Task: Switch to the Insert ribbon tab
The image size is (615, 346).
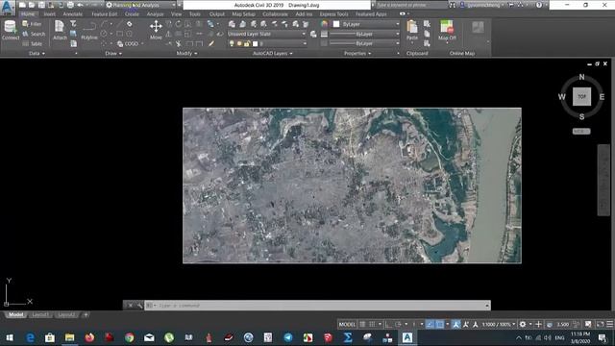Action: 49,14
